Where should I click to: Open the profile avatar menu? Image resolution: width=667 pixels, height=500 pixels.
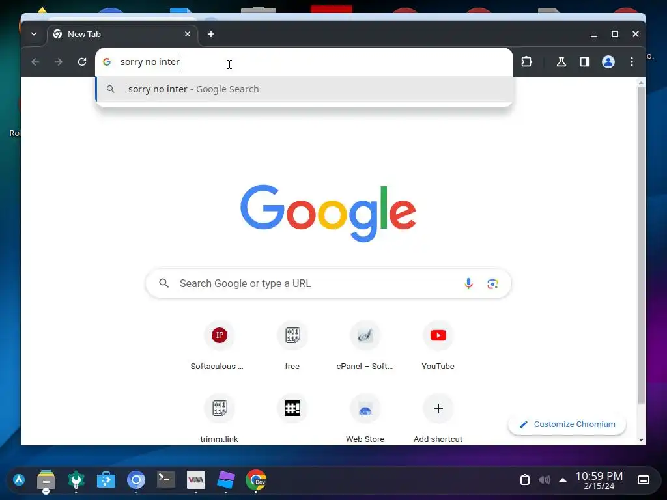tap(608, 62)
